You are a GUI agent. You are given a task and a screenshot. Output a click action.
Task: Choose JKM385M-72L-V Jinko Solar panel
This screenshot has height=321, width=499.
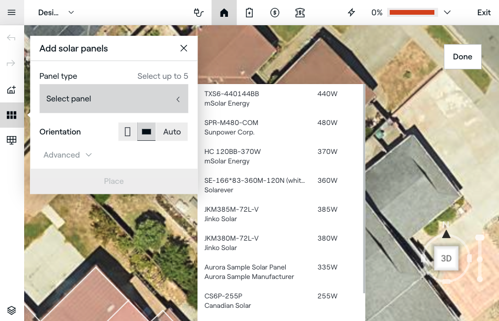(x=271, y=214)
